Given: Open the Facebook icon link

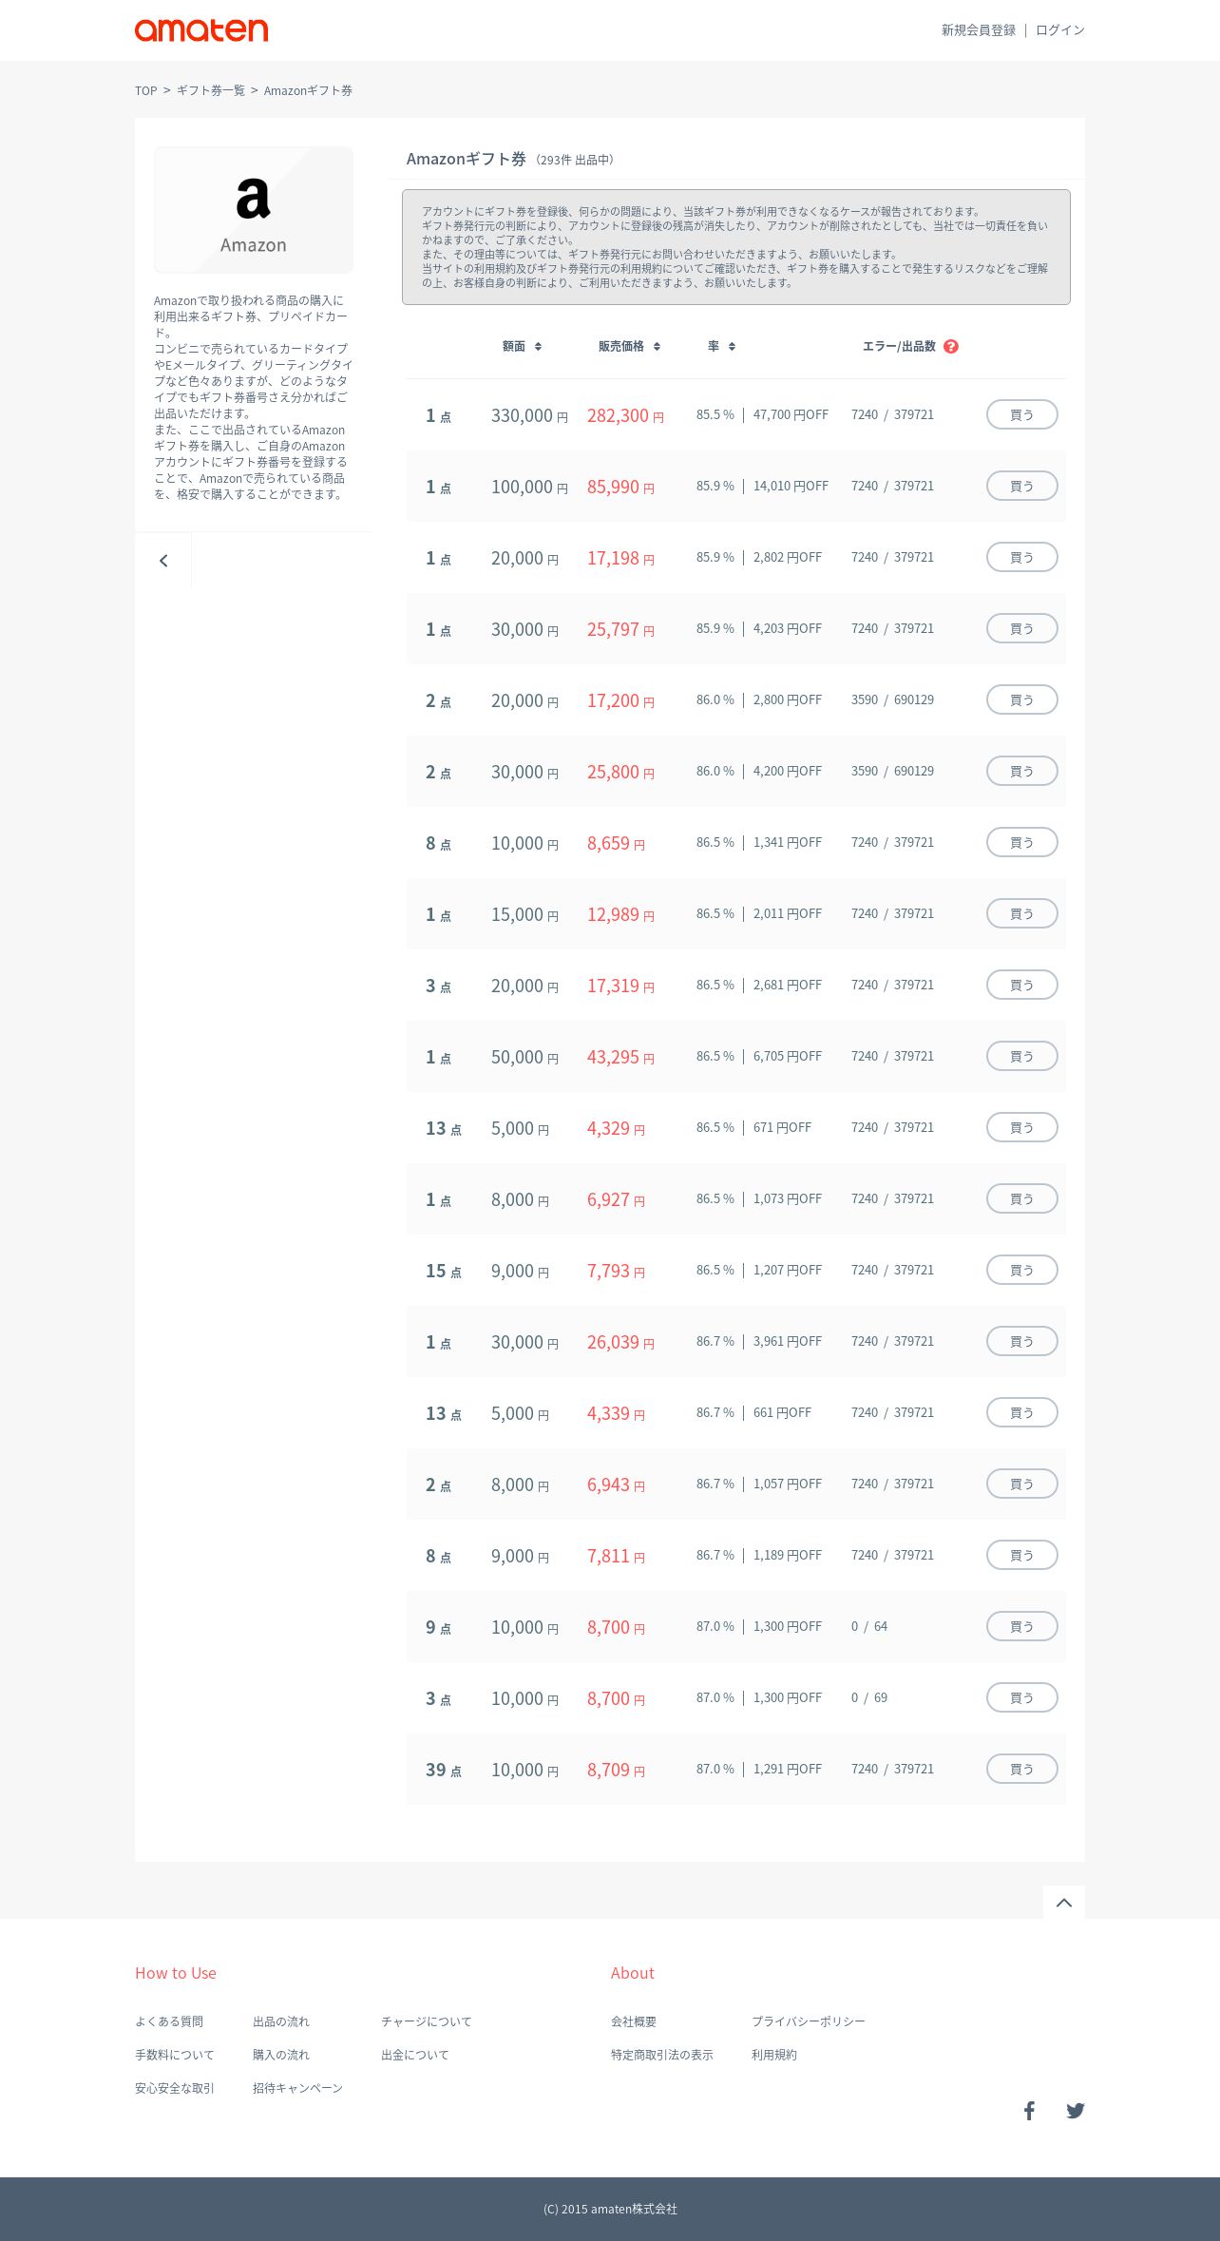Looking at the screenshot, I should coord(1029,2111).
